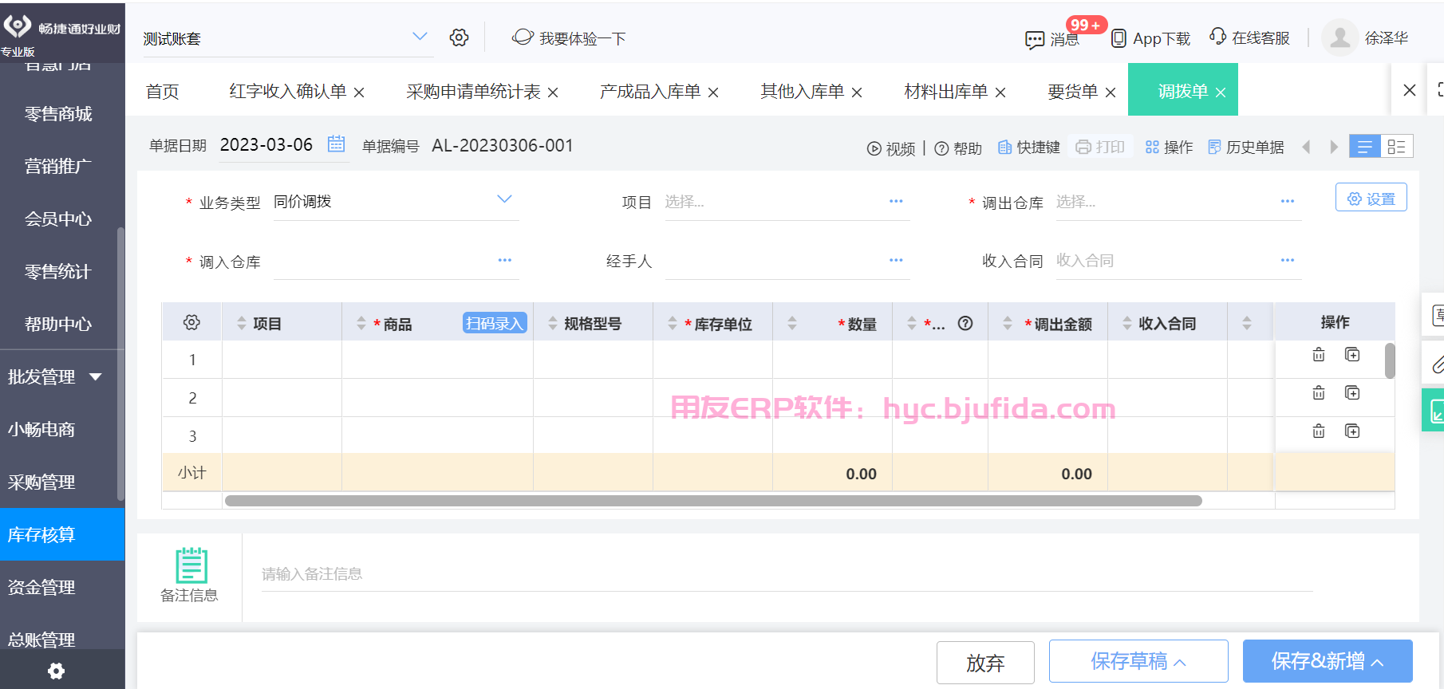This screenshot has height=689, width=1444.
Task: Close all tabs X button
Action: [x=1410, y=90]
